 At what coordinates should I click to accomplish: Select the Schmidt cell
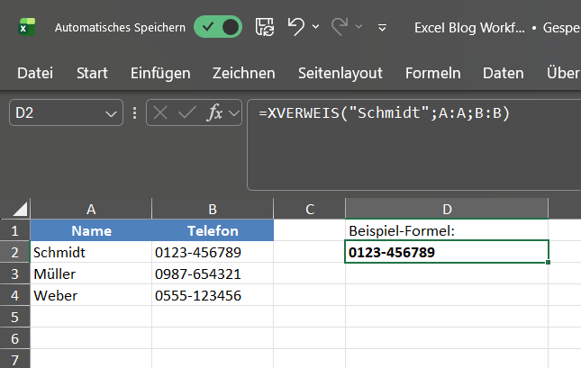pyautogui.click(x=91, y=252)
